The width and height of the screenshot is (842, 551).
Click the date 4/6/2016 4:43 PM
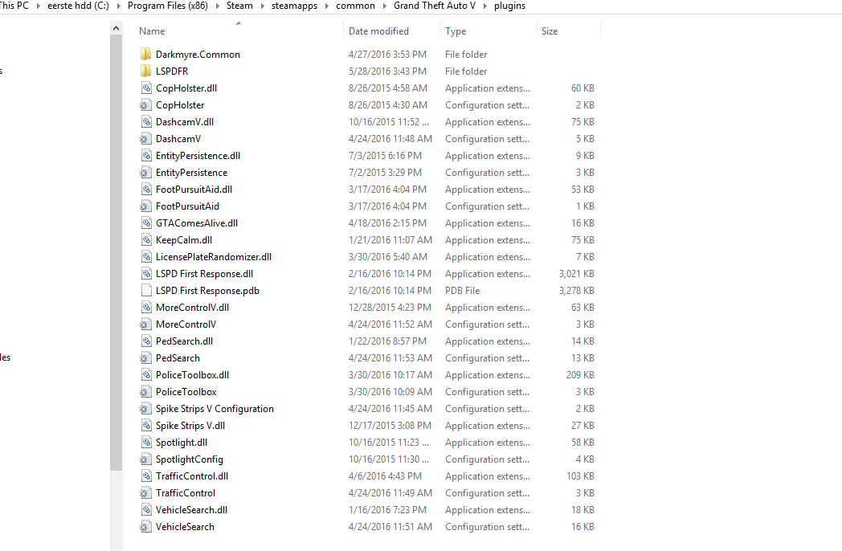385,475
